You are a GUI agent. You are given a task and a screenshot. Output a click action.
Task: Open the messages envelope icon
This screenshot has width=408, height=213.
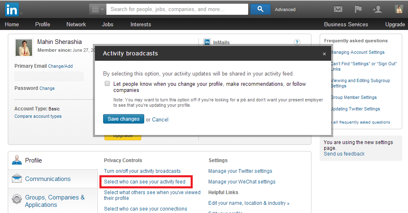(x=338, y=9)
